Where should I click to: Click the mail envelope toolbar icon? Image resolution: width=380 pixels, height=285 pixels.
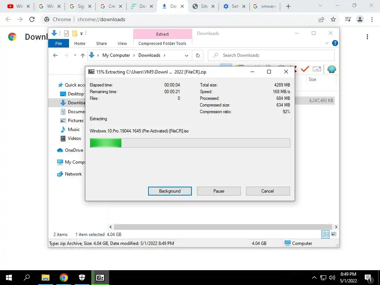[317, 69]
